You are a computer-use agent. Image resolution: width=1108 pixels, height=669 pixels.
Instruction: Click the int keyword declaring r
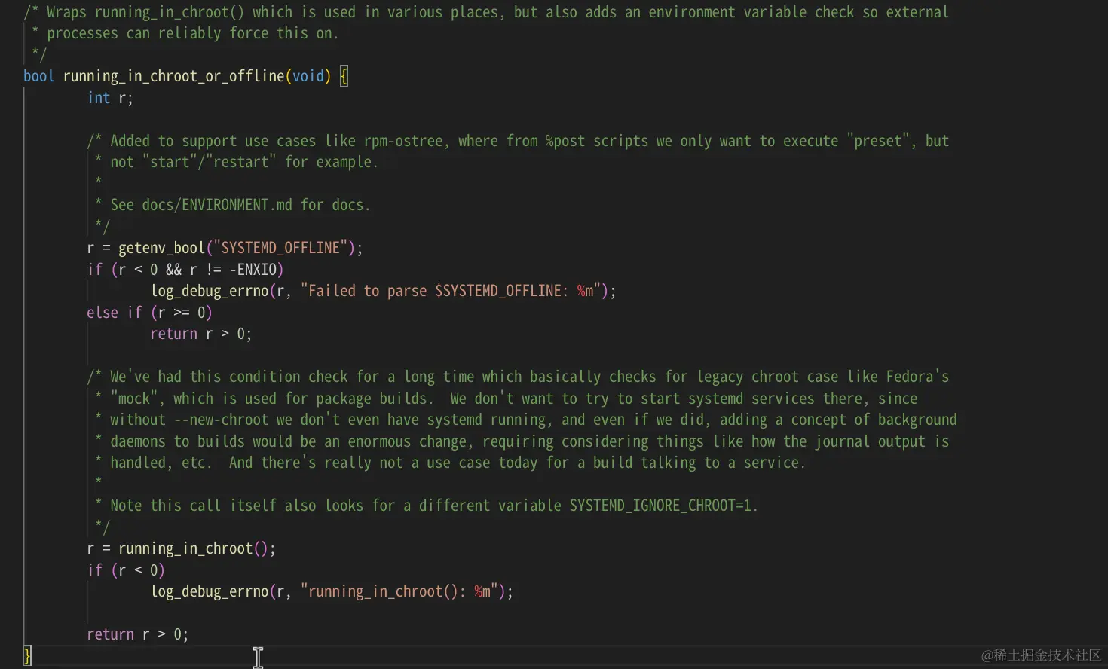tap(99, 98)
